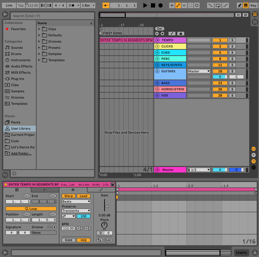Click the Tap tempo button
This screenshot has width=259, height=257.
(21, 6)
